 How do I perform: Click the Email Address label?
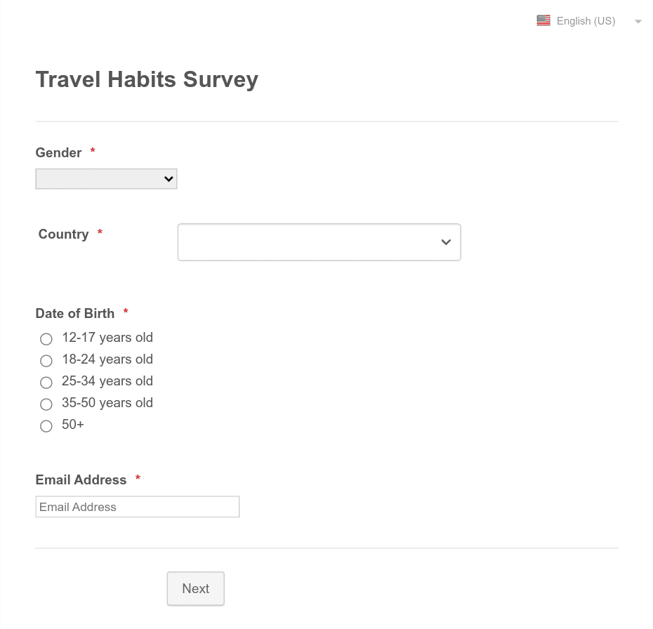pos(81,479)
